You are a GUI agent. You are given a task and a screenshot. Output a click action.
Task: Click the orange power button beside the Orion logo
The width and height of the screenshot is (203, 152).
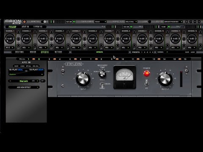tap(25, 22)
